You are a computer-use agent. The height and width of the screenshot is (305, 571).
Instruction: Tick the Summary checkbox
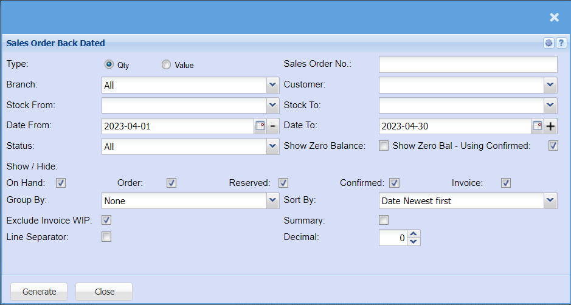pyautogui.click(x=384, y=220)
